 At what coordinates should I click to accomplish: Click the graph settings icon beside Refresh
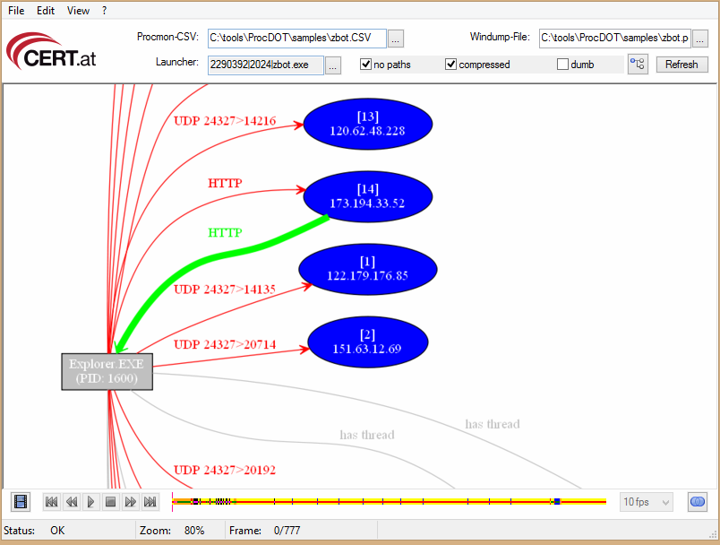(x=637, y=64)
